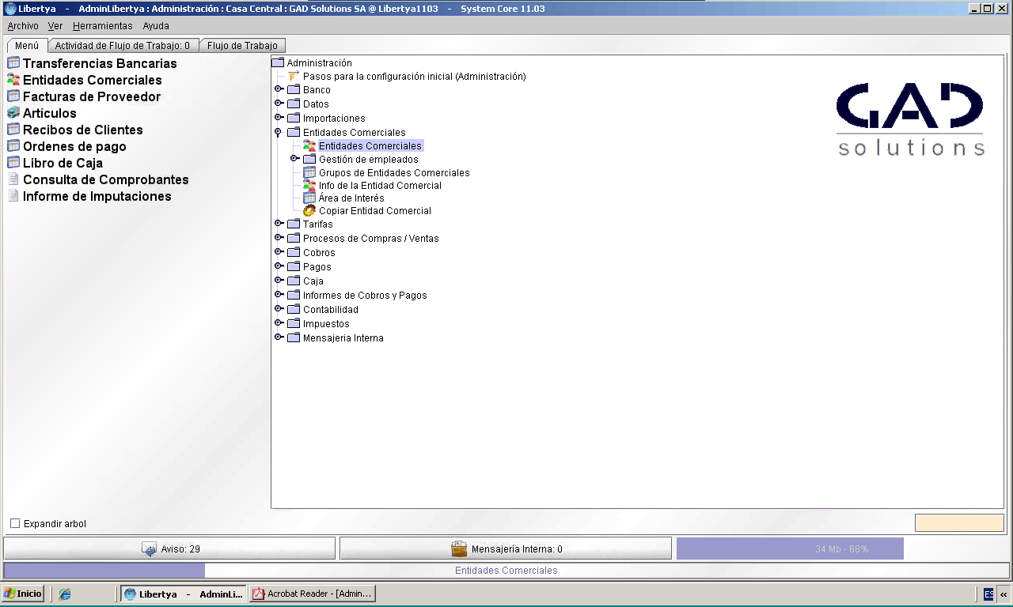
Task: Click the Transferencias Bancarias shortcut icon
Action: 13,63
